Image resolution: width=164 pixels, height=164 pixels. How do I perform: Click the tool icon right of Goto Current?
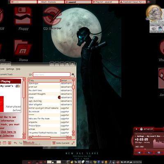73,143
